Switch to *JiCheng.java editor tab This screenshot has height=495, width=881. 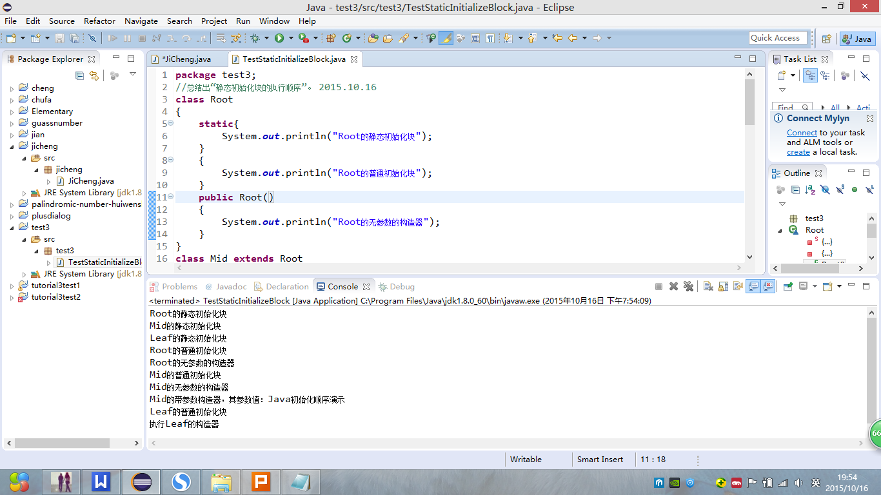[186, 59]
